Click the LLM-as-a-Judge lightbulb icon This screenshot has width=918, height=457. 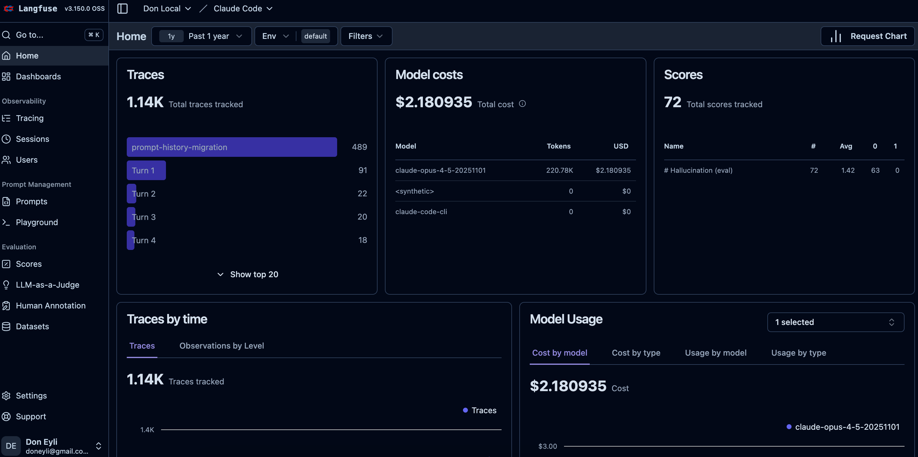(6, 285)
